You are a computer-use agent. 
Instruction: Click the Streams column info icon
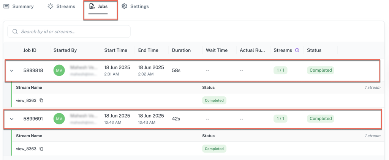tap(297, 50)
